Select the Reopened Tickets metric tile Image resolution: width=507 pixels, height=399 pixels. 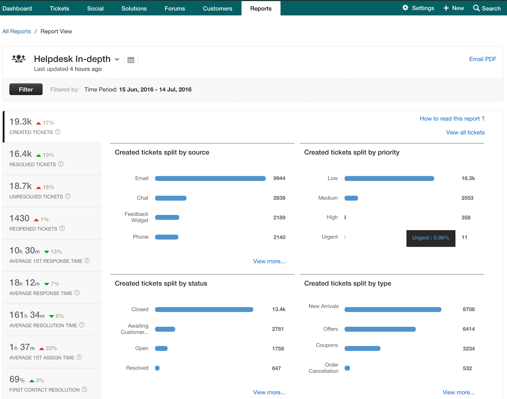pos(52,223)
